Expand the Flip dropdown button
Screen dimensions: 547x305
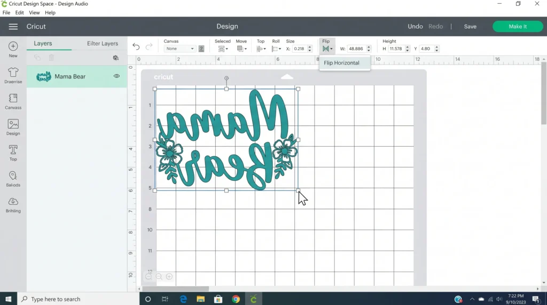pyautogui.click(x=327, y=49)
